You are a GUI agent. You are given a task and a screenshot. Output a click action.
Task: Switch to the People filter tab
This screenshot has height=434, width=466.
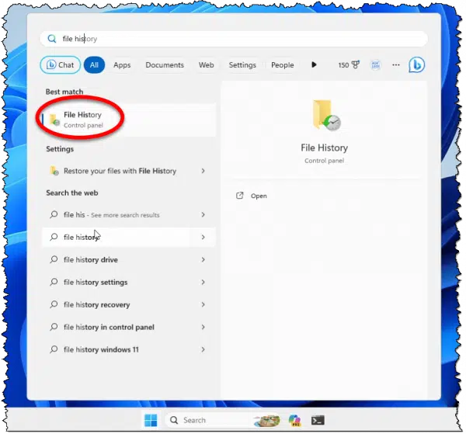(283, 65)
